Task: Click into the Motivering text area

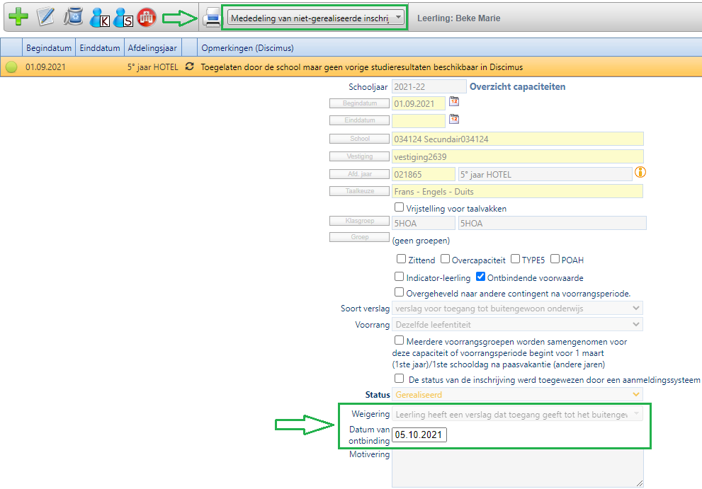Action: coord(518,468)
